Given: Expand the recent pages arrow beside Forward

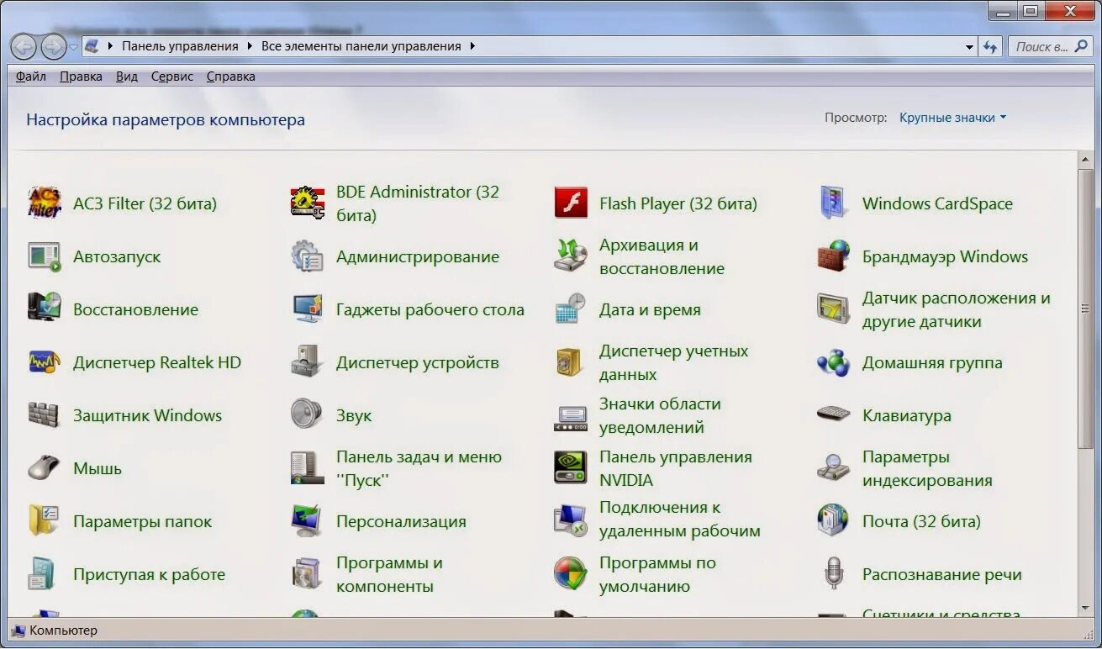Looking at the screenshot, I should 74,47.
